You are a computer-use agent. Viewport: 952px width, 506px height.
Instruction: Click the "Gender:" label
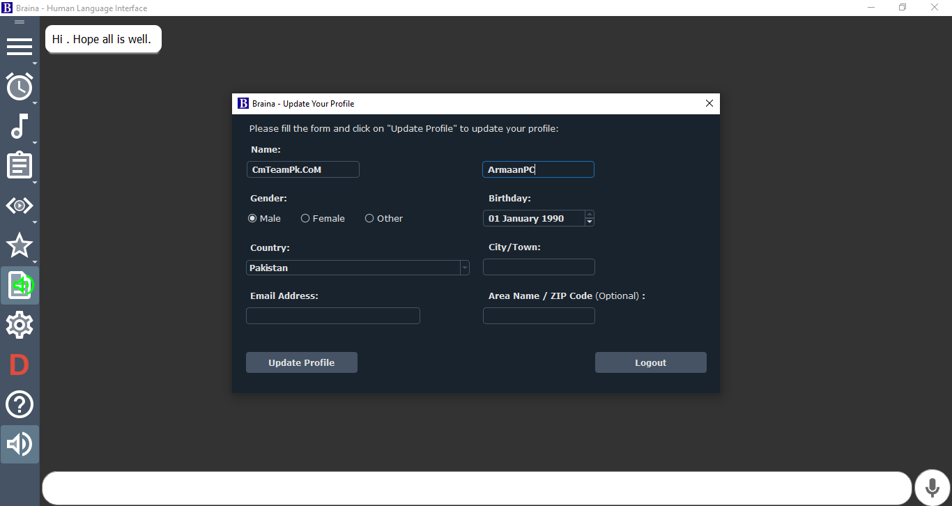pyautogui.click(x=268, y=198)
